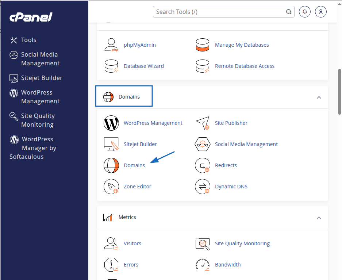Open the Manage My Databases icon

(x=203, y=45)
